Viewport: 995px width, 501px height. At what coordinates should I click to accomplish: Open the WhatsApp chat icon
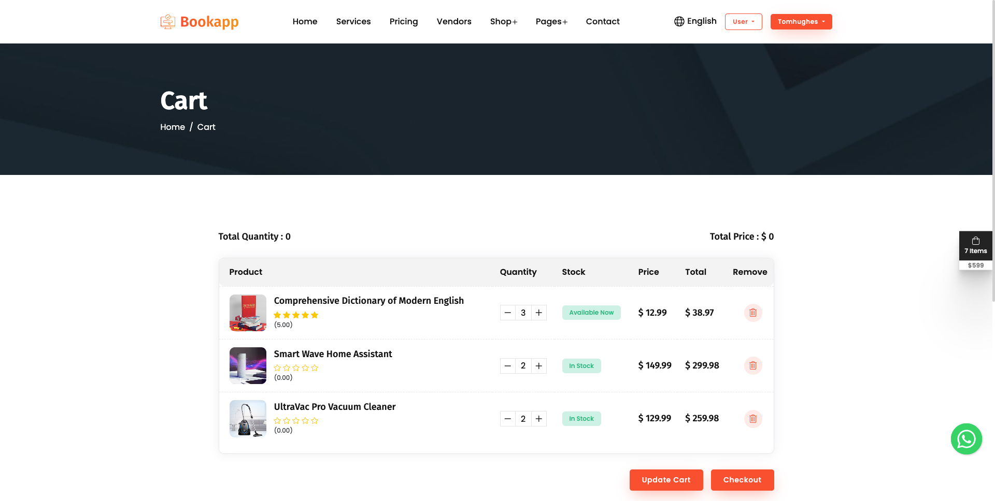(x=966, y=438)
